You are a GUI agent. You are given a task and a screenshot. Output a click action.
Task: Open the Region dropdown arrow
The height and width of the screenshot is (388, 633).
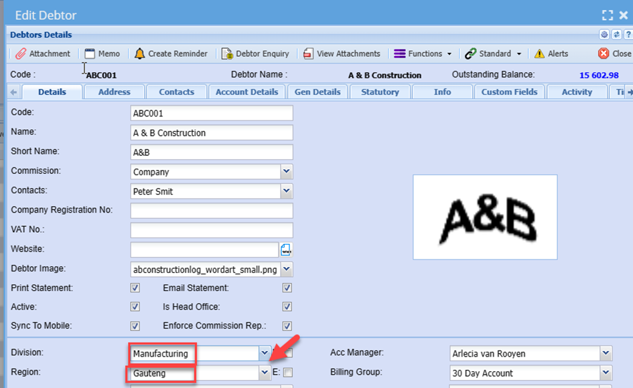[265, 372]
